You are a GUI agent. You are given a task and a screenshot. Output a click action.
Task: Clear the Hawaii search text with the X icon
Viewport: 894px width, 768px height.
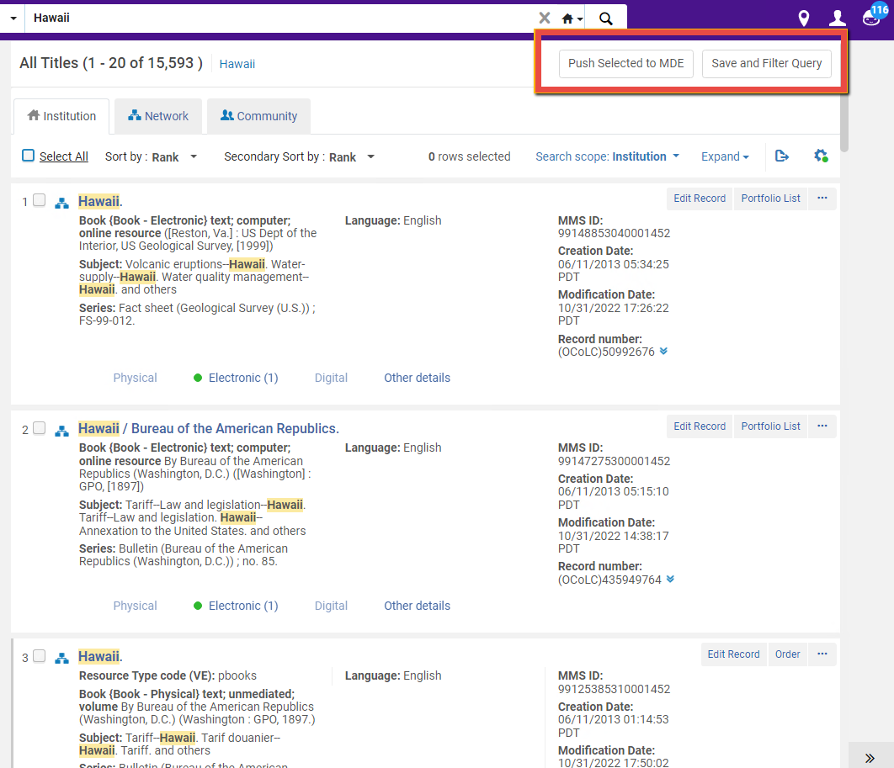click(545, 19)
